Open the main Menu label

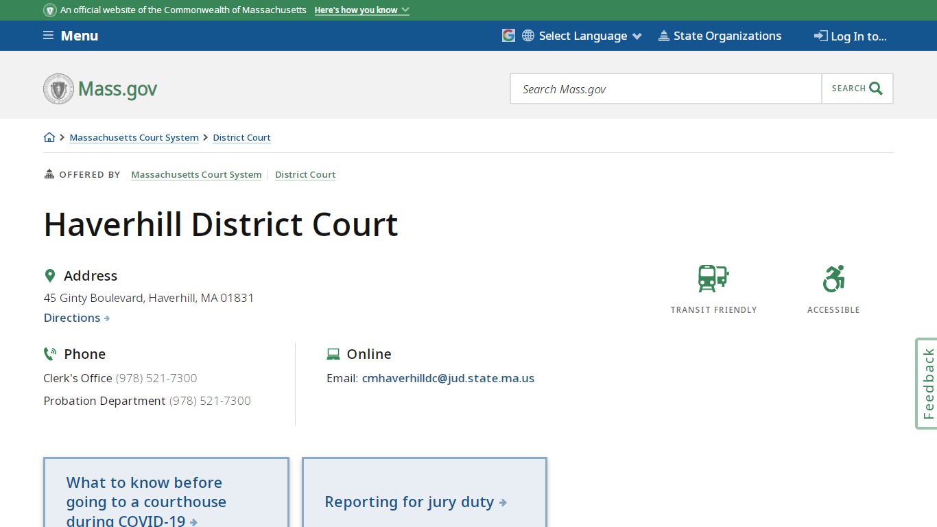pos(80,36)
